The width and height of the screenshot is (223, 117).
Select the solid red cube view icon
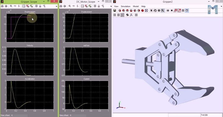coord(142,10)
